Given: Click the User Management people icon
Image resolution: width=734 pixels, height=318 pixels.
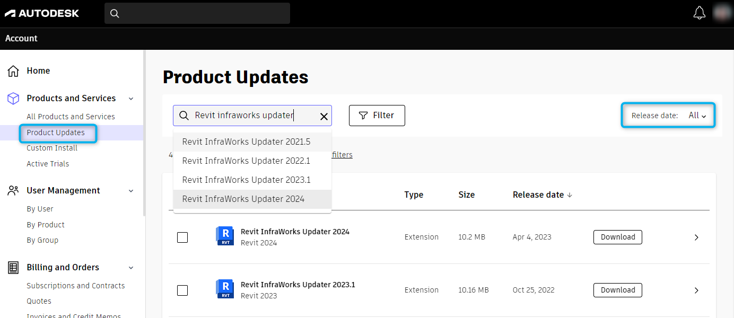Looking at the screenshot, I should 13,191.
